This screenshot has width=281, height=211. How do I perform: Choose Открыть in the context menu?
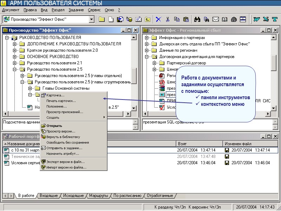(73, 126)
